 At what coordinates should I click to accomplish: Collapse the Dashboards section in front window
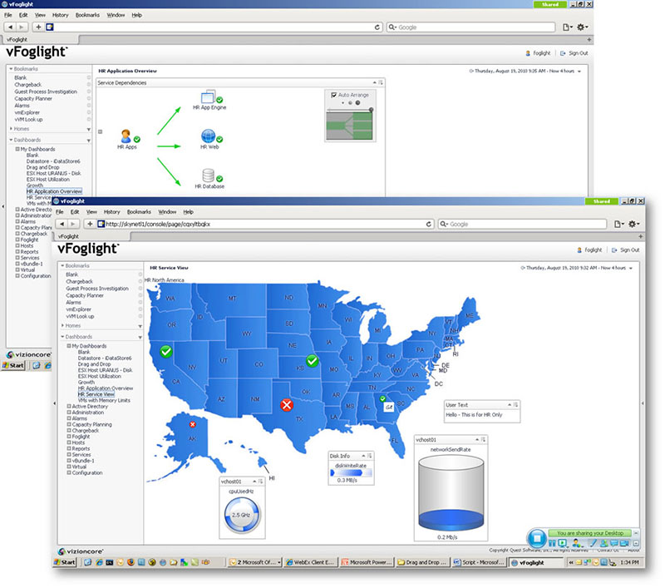click(x=62, y=337)
